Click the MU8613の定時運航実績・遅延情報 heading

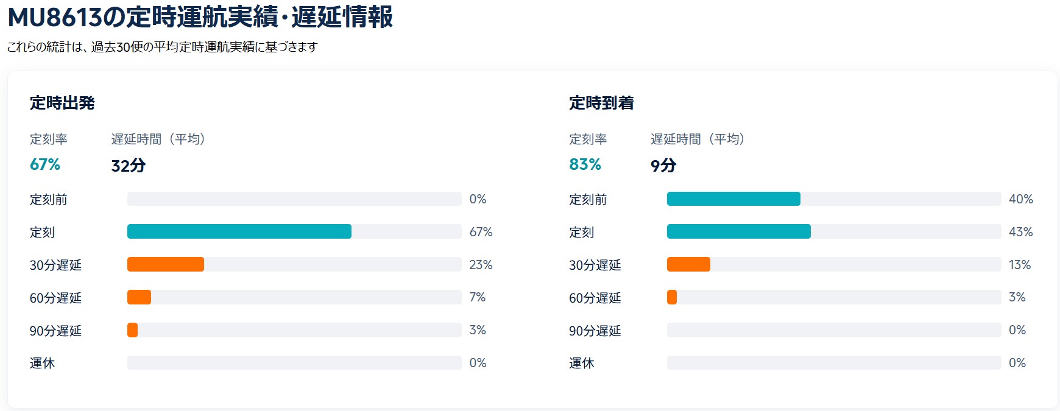coord(200,17)
